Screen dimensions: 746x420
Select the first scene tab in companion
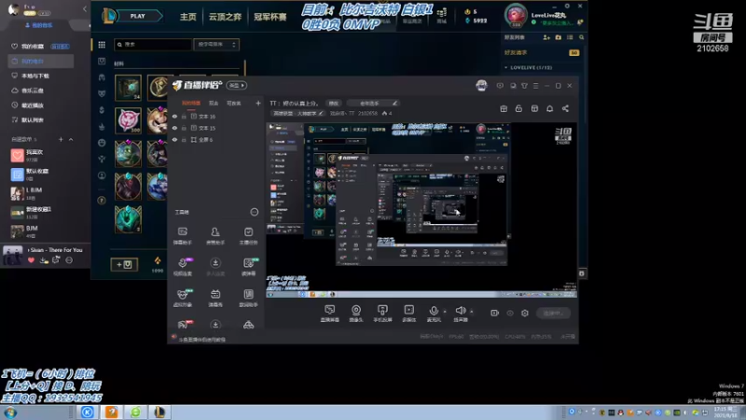191,104
